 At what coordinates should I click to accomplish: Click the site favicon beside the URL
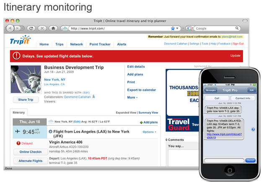65,28
